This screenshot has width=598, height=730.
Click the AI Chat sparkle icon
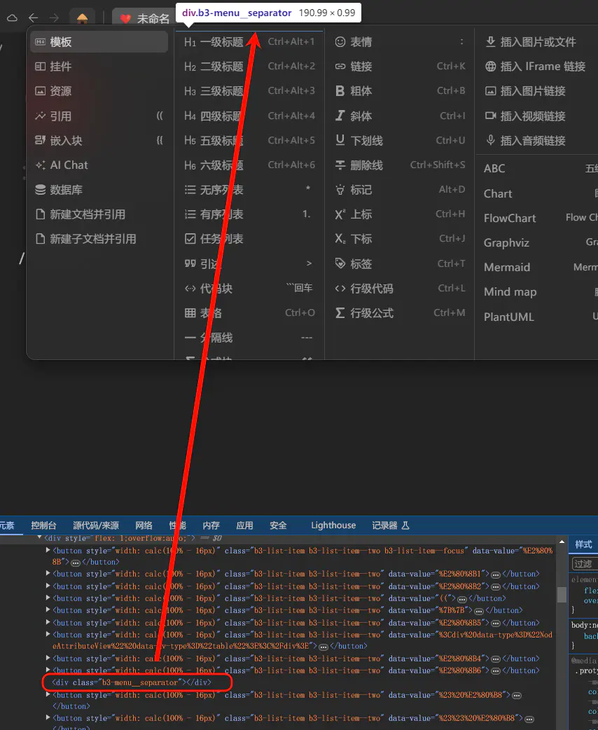coord(41,165)
